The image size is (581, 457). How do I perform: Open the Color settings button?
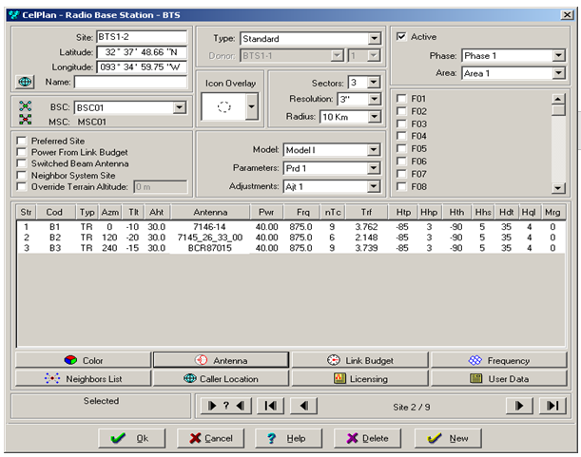coord(82,360)
